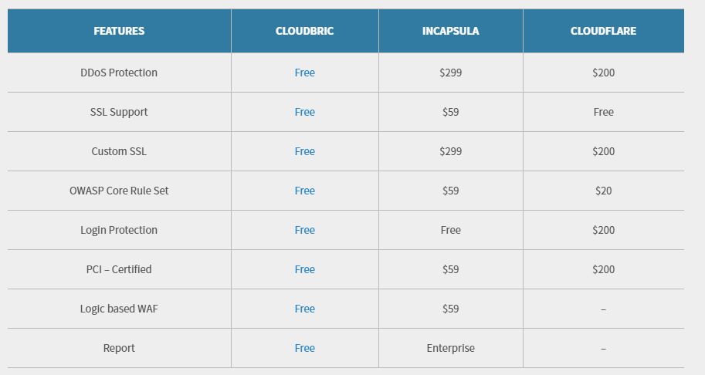Click the CLOUDFLARE column header

tap(603, 31)
